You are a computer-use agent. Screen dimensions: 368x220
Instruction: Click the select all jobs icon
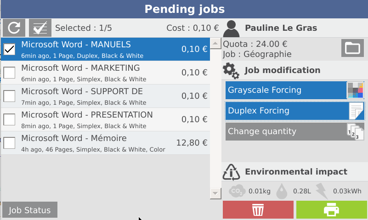(40, 28)
